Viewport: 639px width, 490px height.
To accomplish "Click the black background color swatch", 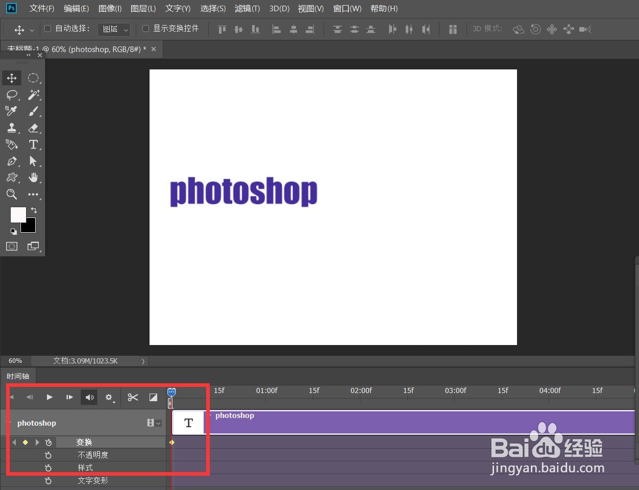I will click(x=30, y=227).
